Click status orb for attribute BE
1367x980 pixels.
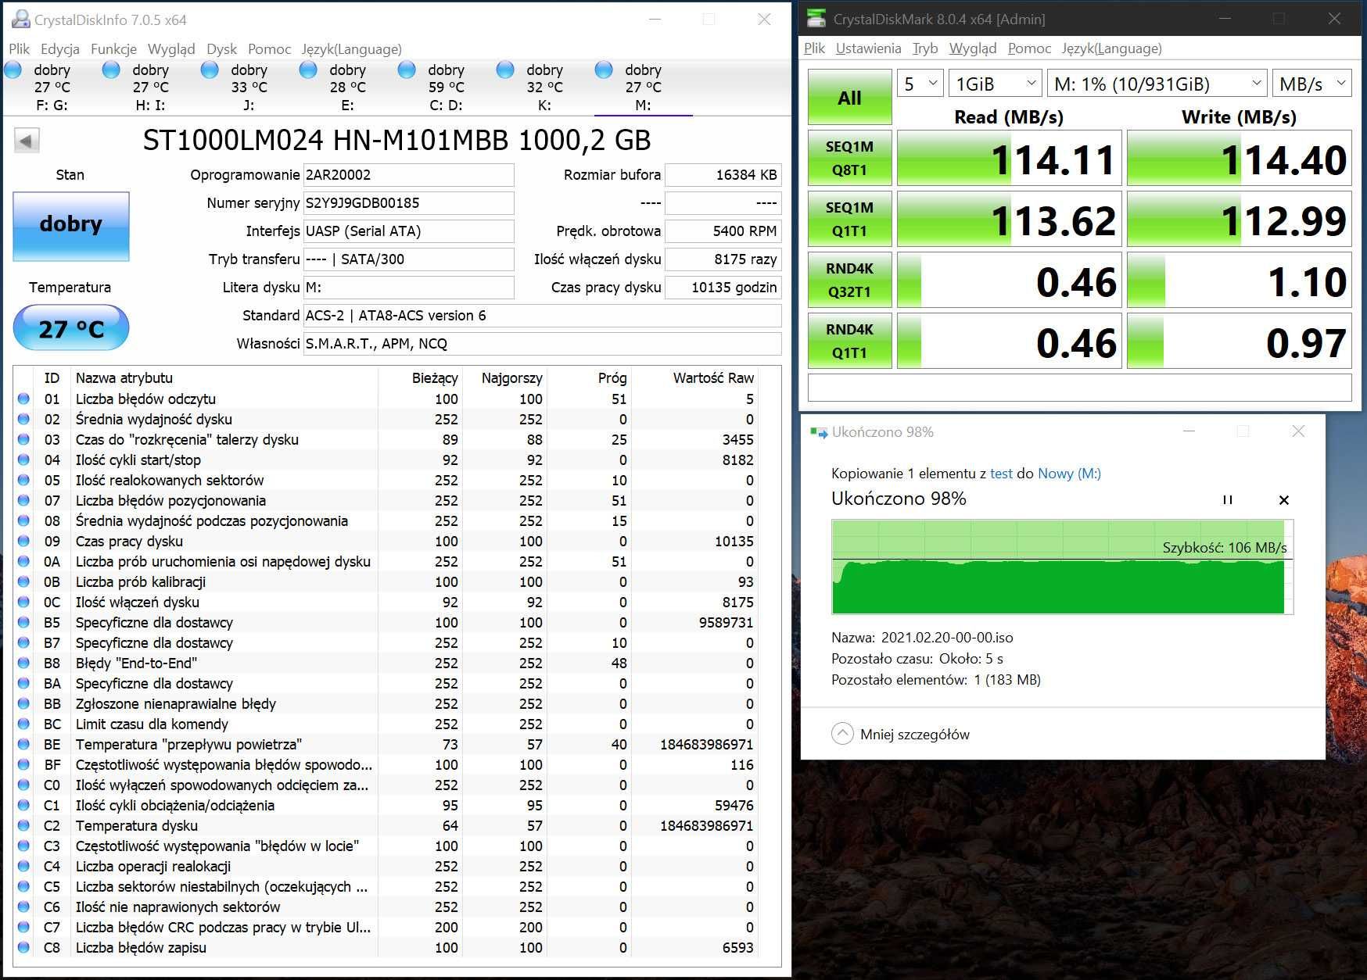click(x=23, y=744)
